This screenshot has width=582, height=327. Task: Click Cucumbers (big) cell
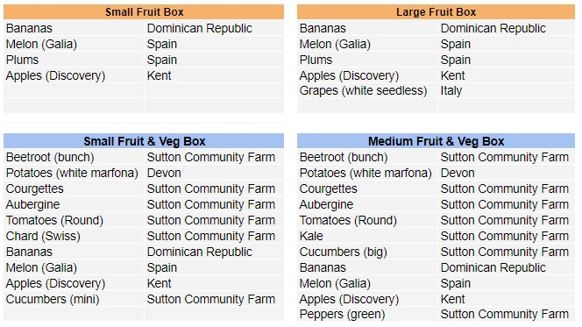tap(366, 252)
